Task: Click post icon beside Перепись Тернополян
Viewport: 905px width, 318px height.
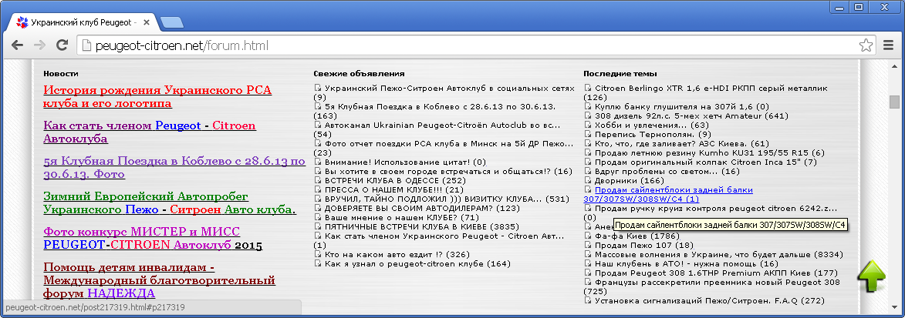Action: click(x=588, y=134)
